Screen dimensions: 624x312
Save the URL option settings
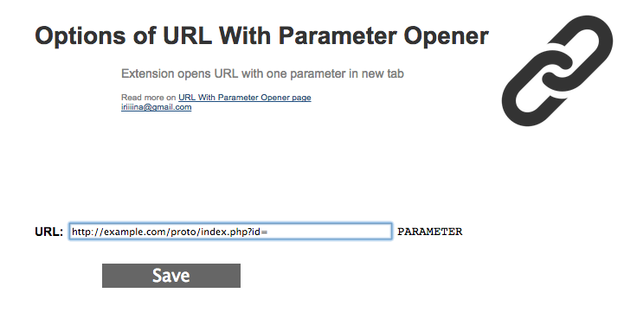[x=171, y=276]
